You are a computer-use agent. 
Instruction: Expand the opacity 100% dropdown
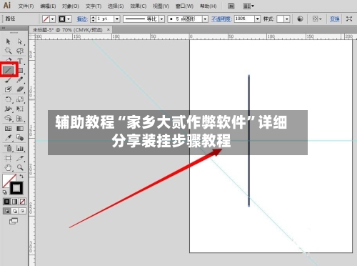pyautogui.click(x=258, y=19)
